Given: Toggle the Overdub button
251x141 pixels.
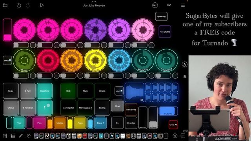Looking at the screenshot, I should pyautogui.click(x=131, y=123).
